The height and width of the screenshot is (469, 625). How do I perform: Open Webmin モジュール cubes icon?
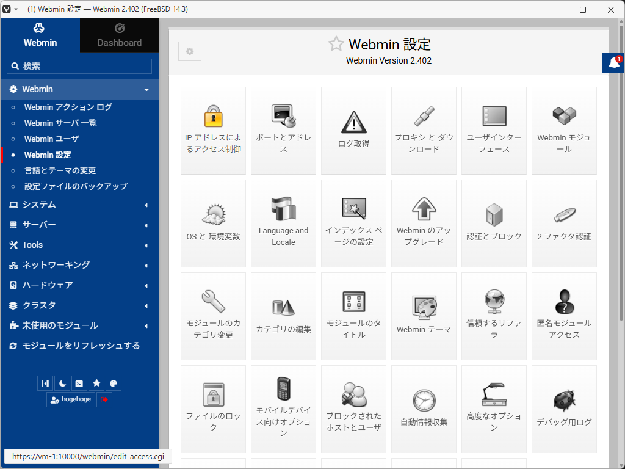564,116
